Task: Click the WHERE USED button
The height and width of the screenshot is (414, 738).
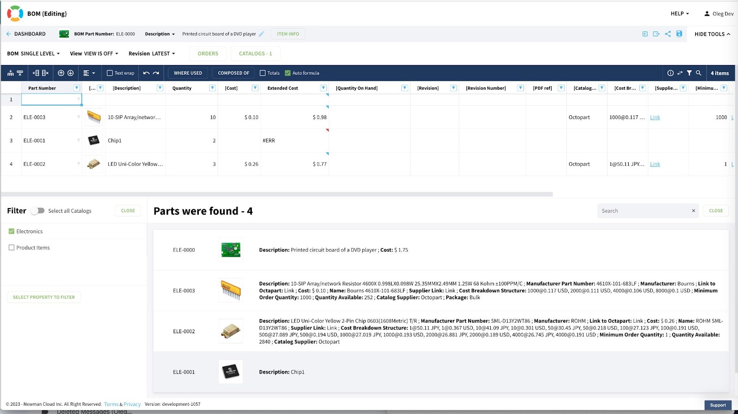Action: (188, 73)
